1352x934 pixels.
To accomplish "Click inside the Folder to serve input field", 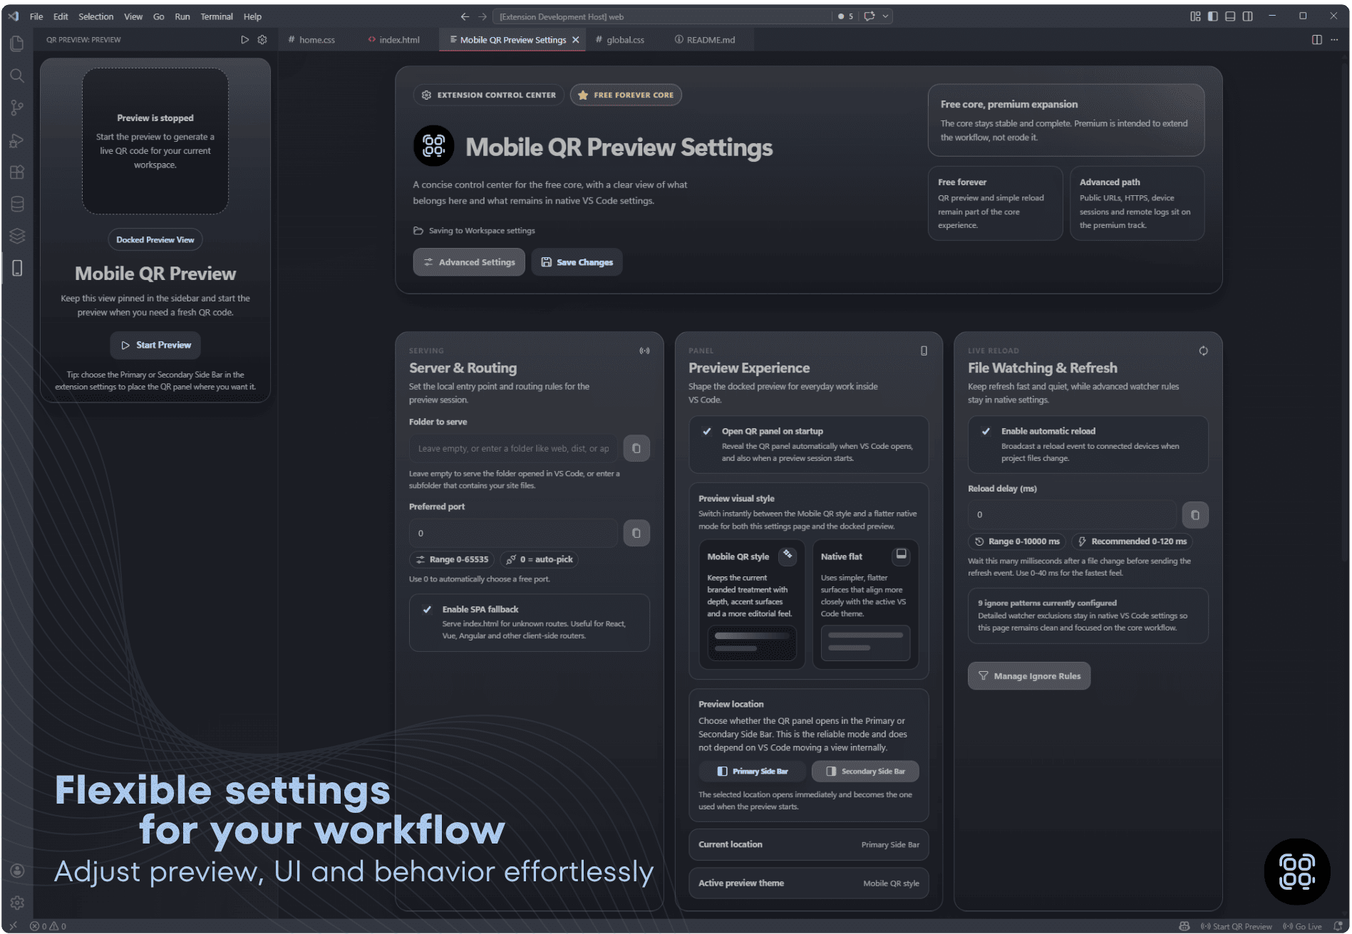I will [x=513, y=447].
